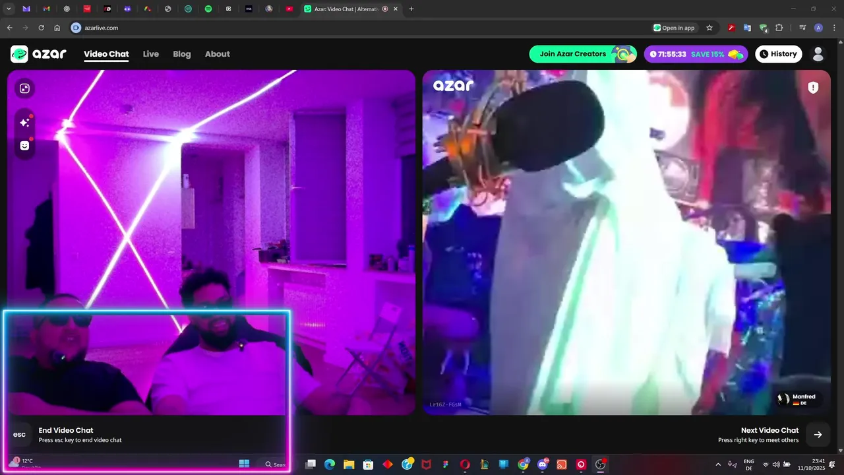Switch to the Live tab
This screenshot has height=475, width=844.
pos(151,54)
